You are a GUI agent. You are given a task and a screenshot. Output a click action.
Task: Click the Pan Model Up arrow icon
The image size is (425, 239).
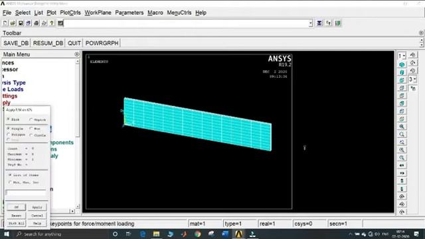pyautogui.click(x=402, y=181)
